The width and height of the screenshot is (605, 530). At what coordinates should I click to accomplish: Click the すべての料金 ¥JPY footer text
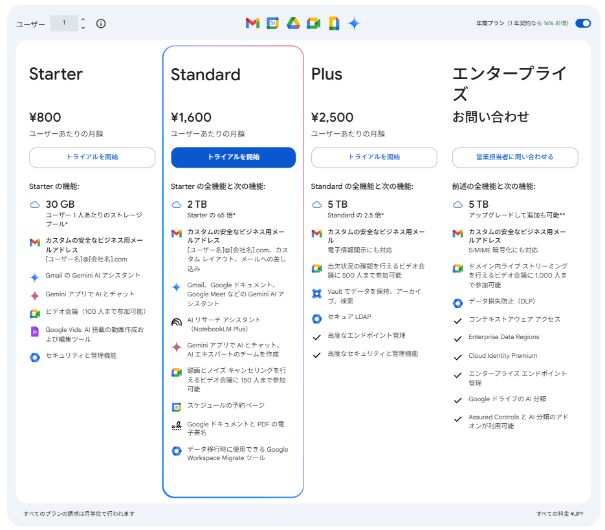(x=560, y=514)
